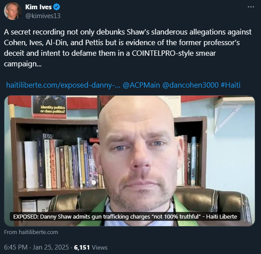Click the From haitiliberte.com source label
Screen dimensions: 261x254
coord(31,232)
